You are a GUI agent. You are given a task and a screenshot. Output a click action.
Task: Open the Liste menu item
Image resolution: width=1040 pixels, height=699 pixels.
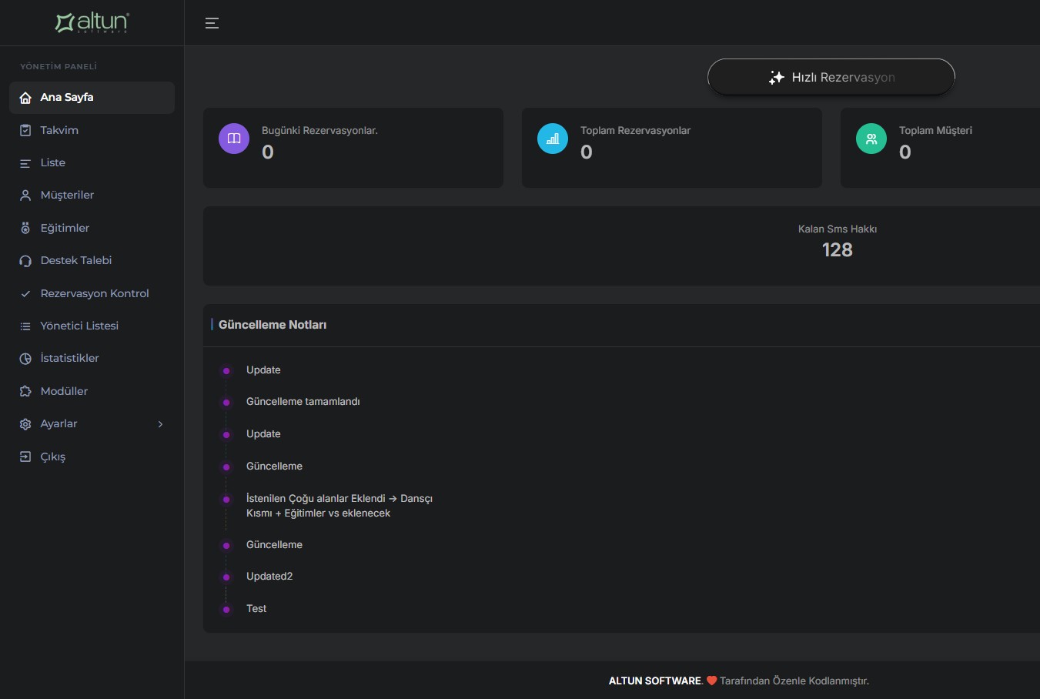point(52,163)
